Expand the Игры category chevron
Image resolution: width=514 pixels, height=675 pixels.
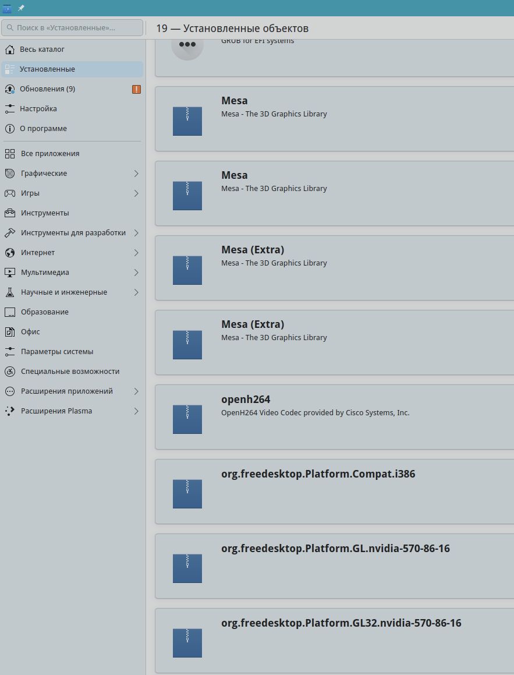pyautogui.click(x=136, y=193)
